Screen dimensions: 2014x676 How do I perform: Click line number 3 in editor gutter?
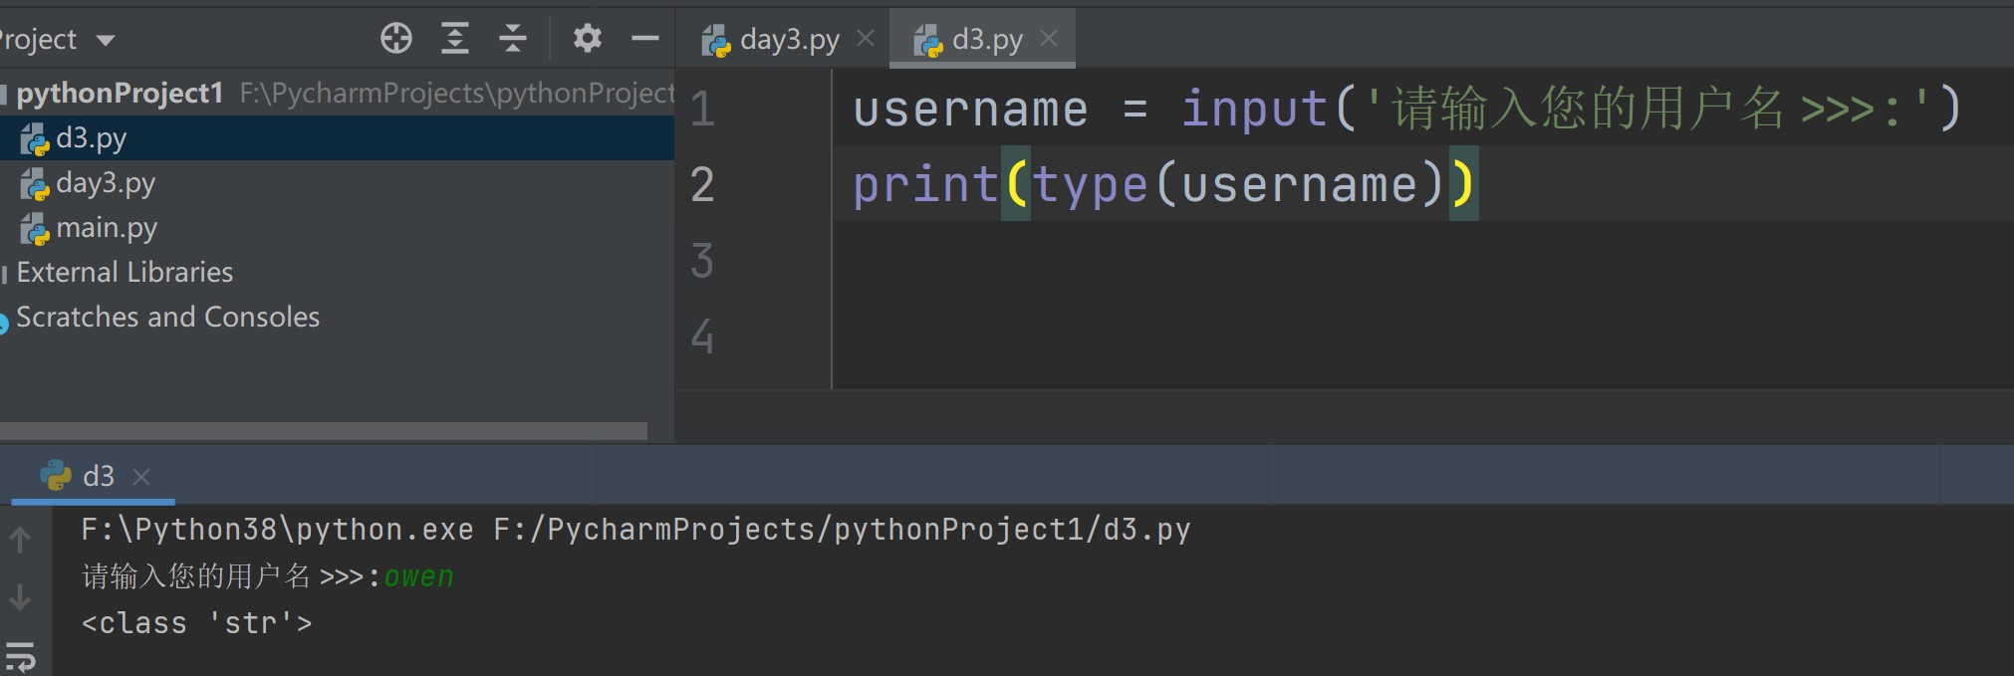click(702, 261)
